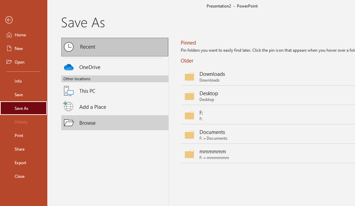The image size is (355, 206).
Task: Click the Home house icon
Action: click(9, 35)
